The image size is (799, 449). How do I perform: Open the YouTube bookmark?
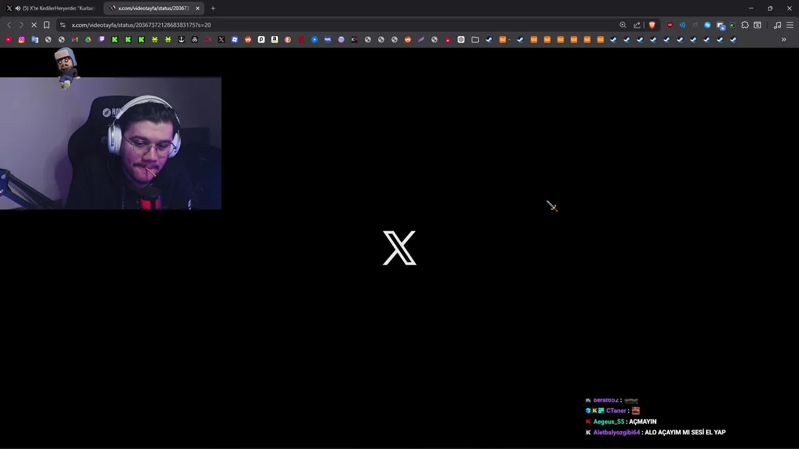pos(8,39)
